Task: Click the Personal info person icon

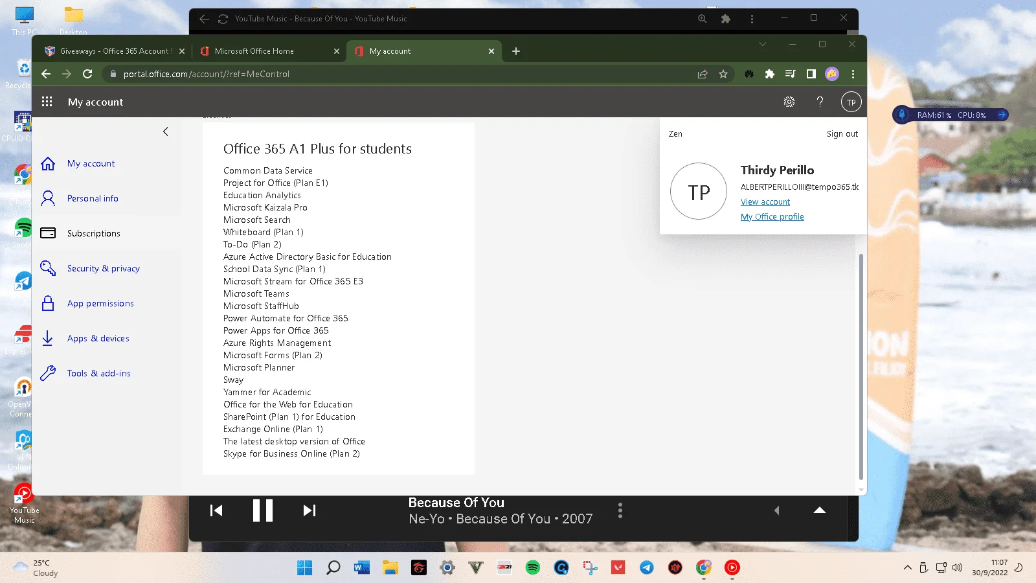Action: 48,198
